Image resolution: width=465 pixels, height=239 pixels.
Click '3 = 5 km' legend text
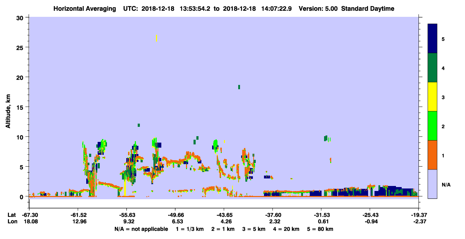(x=254, y=229)
